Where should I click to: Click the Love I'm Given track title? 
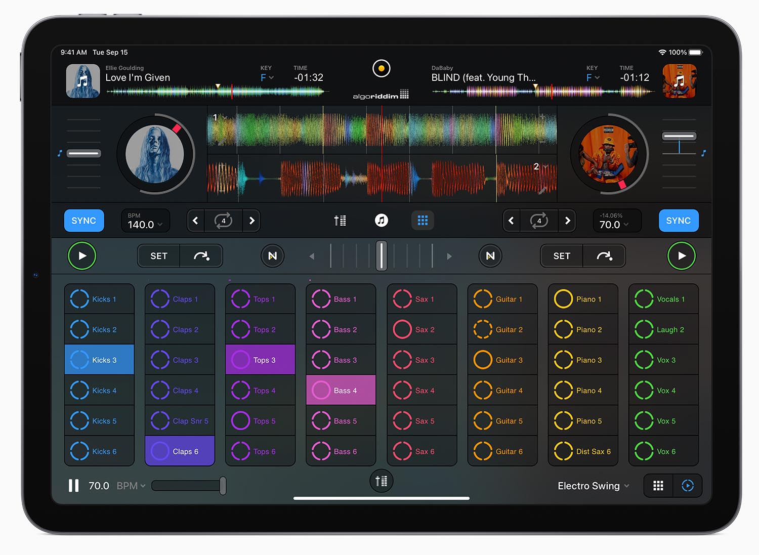(138, 77)
